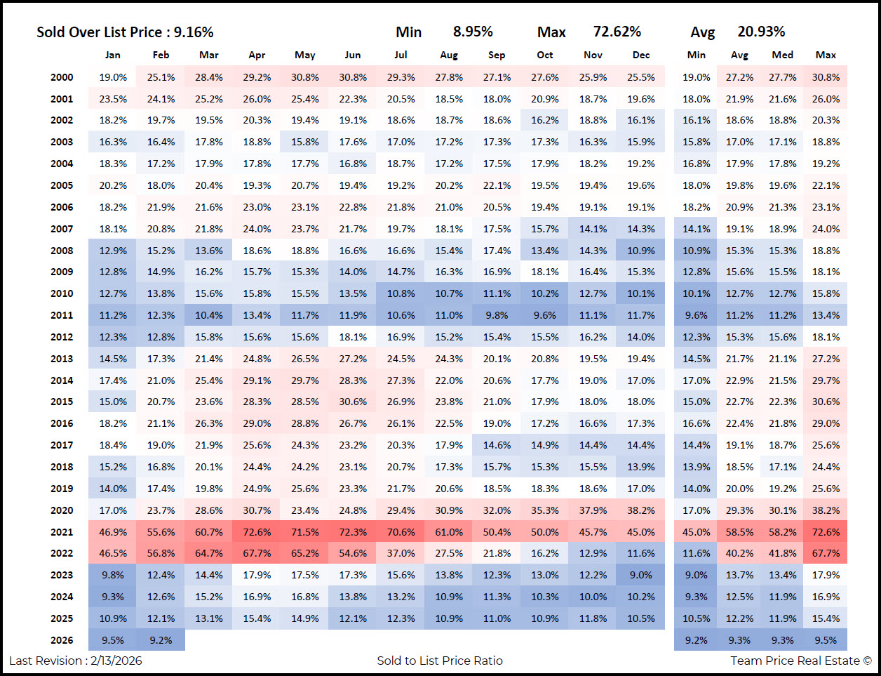The image size is (881, 676).
Task: Select the overall Min value 8.95%
Action: coord(473,32)
